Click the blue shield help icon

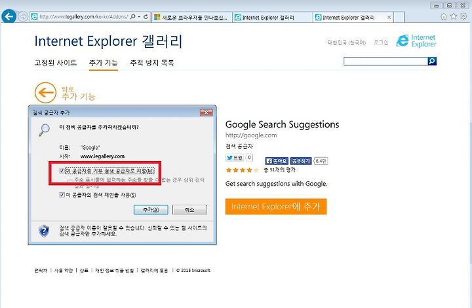coord(44,231)
